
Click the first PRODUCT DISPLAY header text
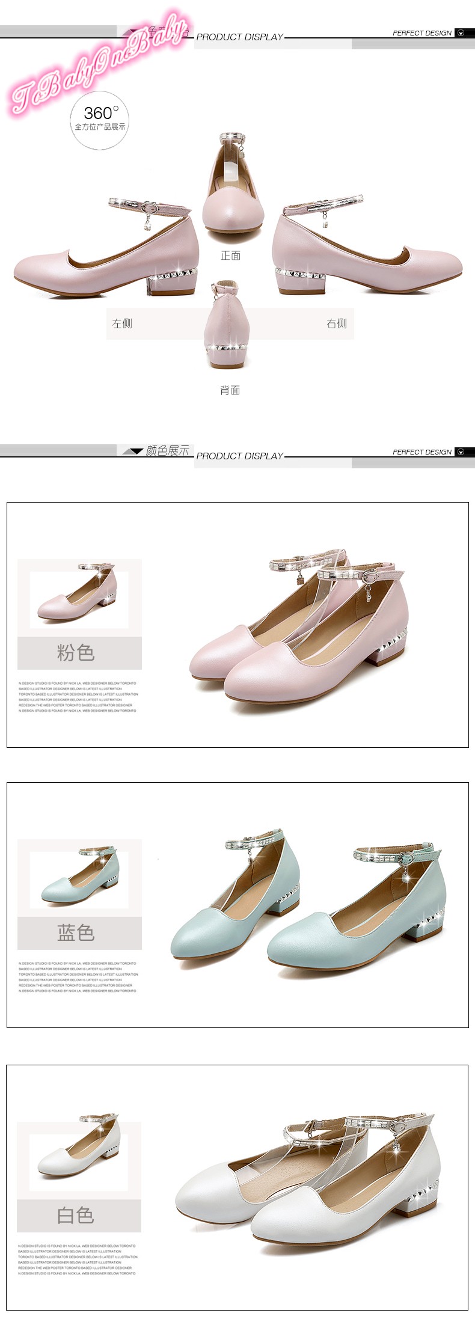coord(239,37)
